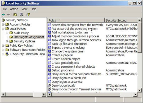Click the User Rights Assignment folder icon
Viewport: 143px width, 103px height.
point(11,37)
